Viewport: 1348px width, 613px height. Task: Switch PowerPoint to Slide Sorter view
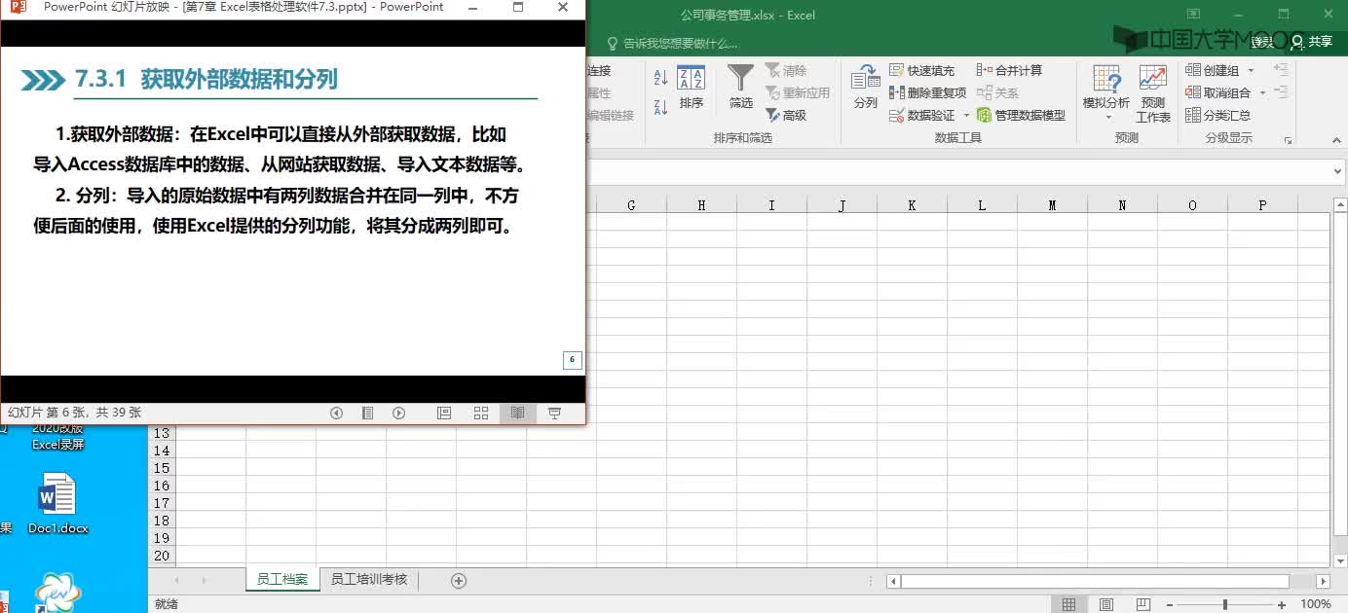point(481,413)
